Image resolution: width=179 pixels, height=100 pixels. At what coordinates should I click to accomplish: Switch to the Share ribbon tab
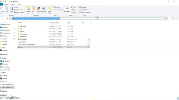tap(13, 4)
